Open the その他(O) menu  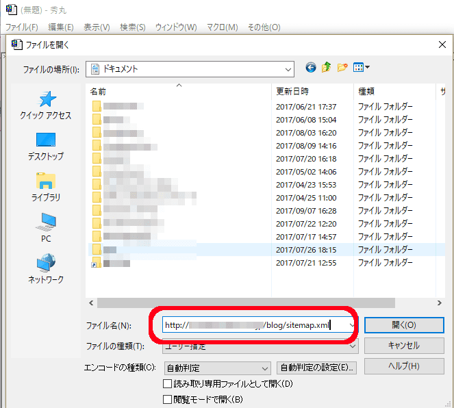(x=264, y=27)
